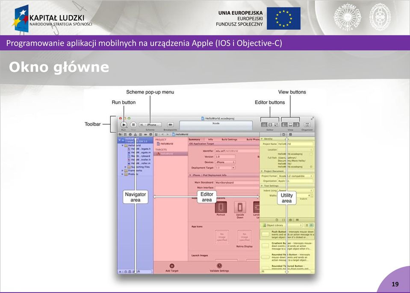Viewport: 410px width, 293px height.
Task: Select the Debug navigator icon
Action: 140,135
